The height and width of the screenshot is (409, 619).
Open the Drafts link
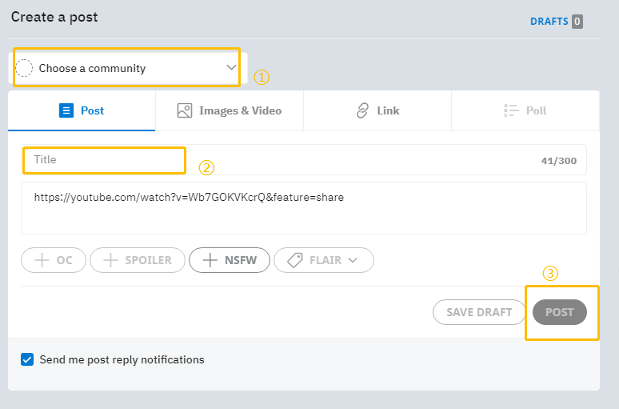click(x=549, y=22)
